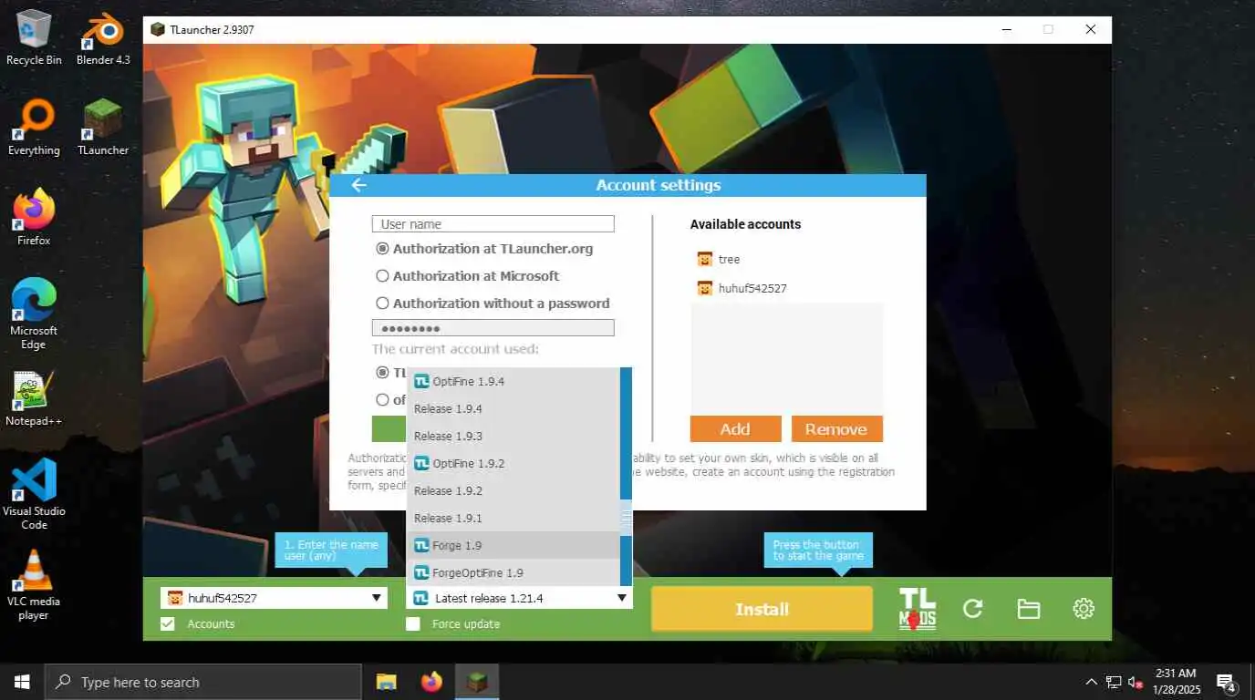Open Recycle Bin desktop icon
The height and width of the screenshot is (700, 1255).
click(35, 38)
